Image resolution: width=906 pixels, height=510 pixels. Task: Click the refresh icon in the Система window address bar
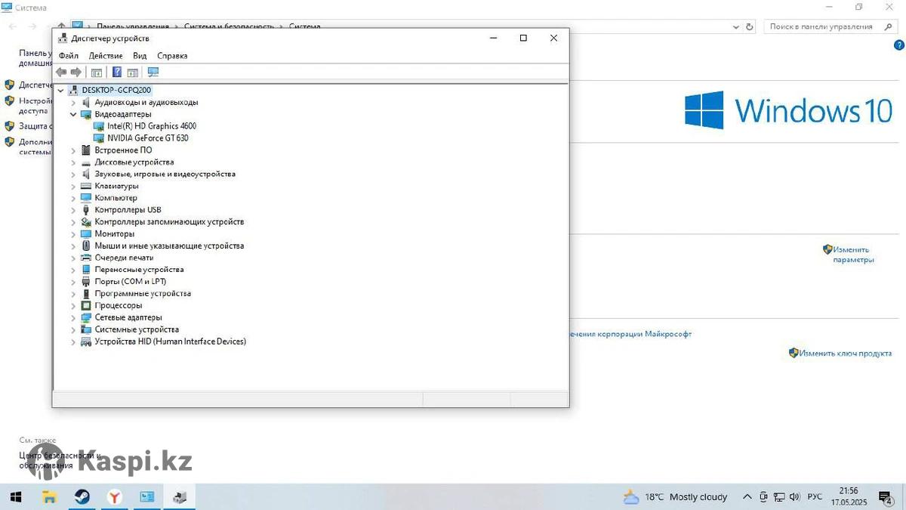pos(750,26)
